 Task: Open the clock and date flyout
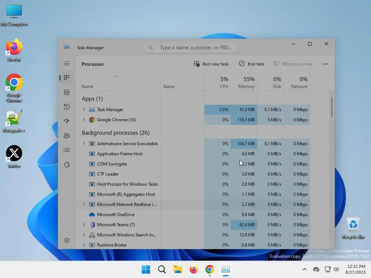point(356,269)
